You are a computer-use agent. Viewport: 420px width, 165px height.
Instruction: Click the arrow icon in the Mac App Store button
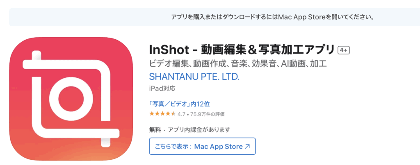(247, 147)
